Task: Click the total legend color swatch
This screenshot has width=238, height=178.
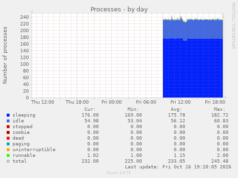Action: (8, 161)
